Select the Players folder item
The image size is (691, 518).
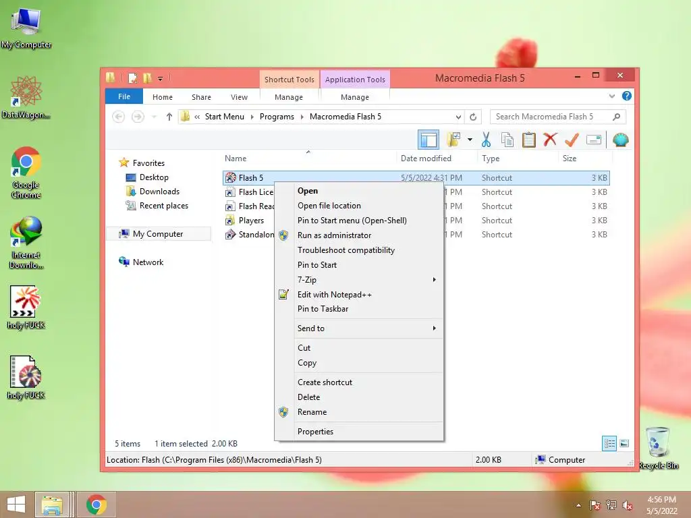251,221
